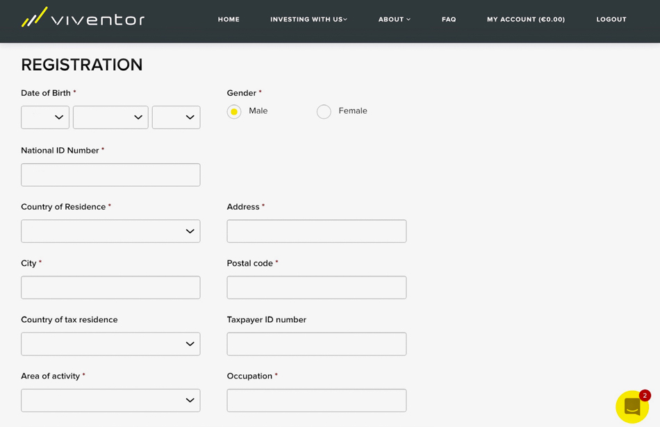Open the birth day dropdown
This screenshot has height=427, width=660.
(45, 117)
